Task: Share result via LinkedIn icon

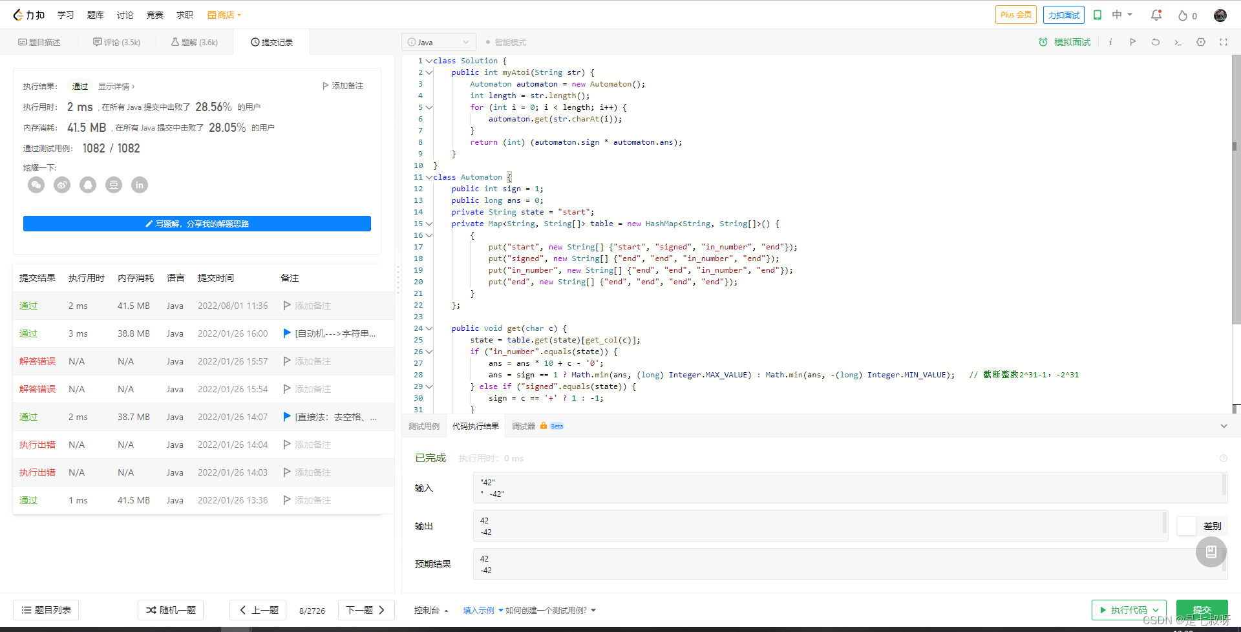Action: 140,185
